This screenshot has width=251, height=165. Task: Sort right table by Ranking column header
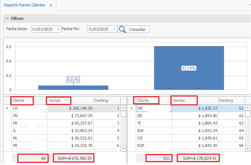(228, 100)
